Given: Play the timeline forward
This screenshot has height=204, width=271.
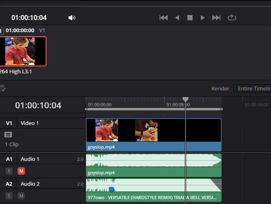Looking at the screenshot, I should click(202, 18).
